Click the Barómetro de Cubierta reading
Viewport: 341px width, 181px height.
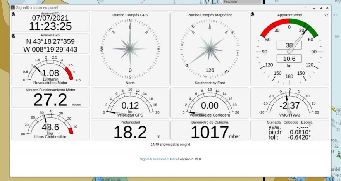coord(210,130)
